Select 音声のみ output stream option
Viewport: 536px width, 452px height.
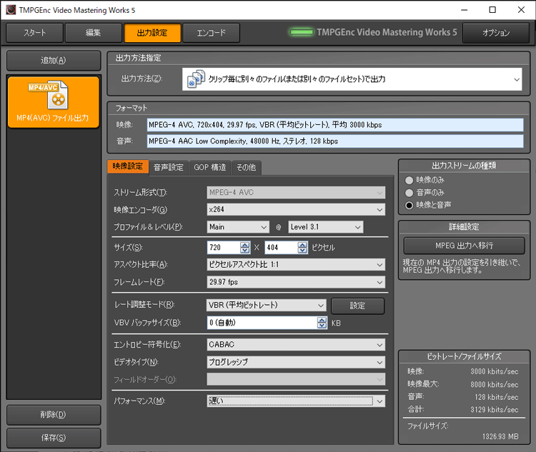click(410, 192)
